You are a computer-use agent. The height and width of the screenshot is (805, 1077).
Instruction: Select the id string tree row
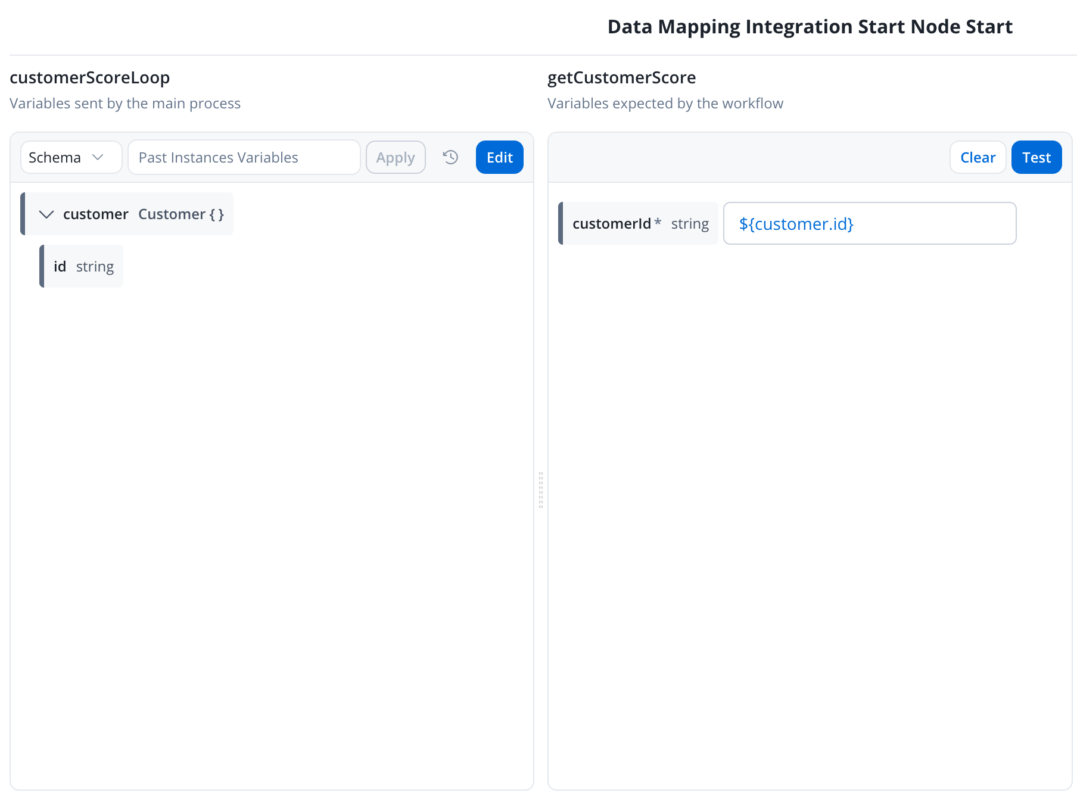pyautogui.click(x=82, y=266)
